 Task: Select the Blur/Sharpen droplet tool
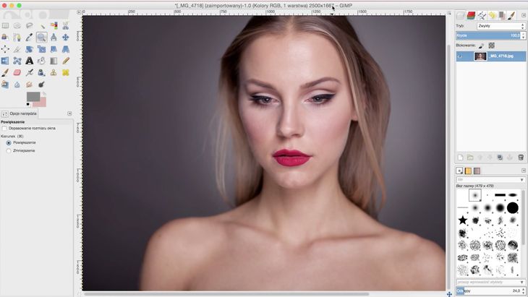[x=17, y=85]
